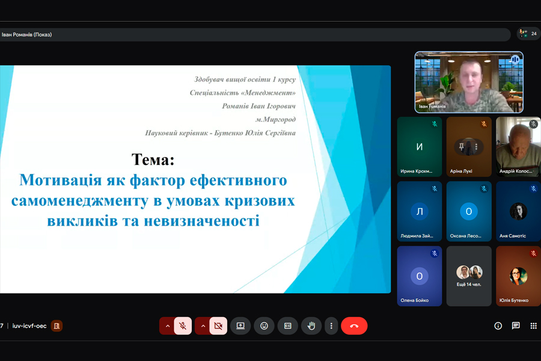The width and height of the screenshot is (541, 361).
Task: Open the emoji reactions picker
Action: pyautogui.click(x=264, y=326)
